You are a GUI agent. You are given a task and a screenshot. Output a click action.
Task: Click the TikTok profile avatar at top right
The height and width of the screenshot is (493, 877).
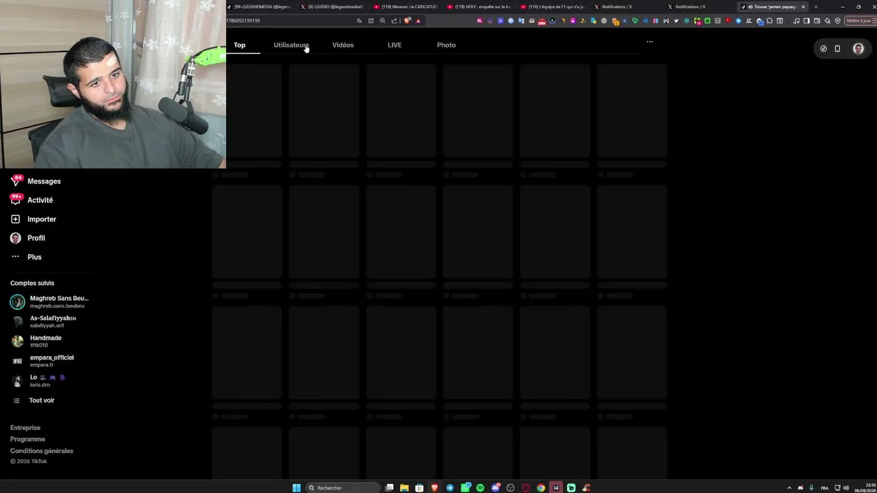[x=859, y=49]
